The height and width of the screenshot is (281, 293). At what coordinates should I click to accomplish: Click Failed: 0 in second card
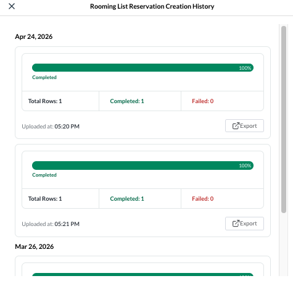(x=203, y=199)
